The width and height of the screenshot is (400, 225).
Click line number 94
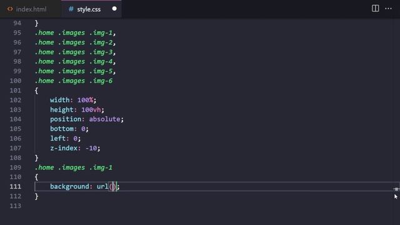(17, 23)
